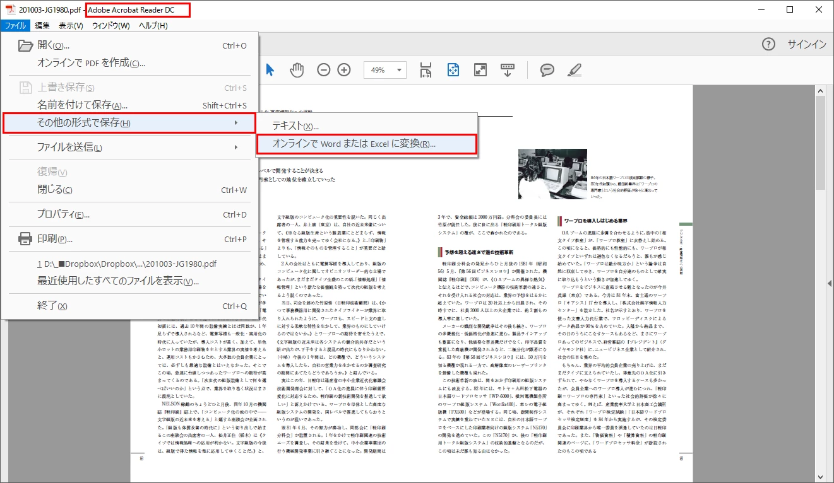Open the 表示(V) menu
Screen dimensions: 834x483
[71, 26]
